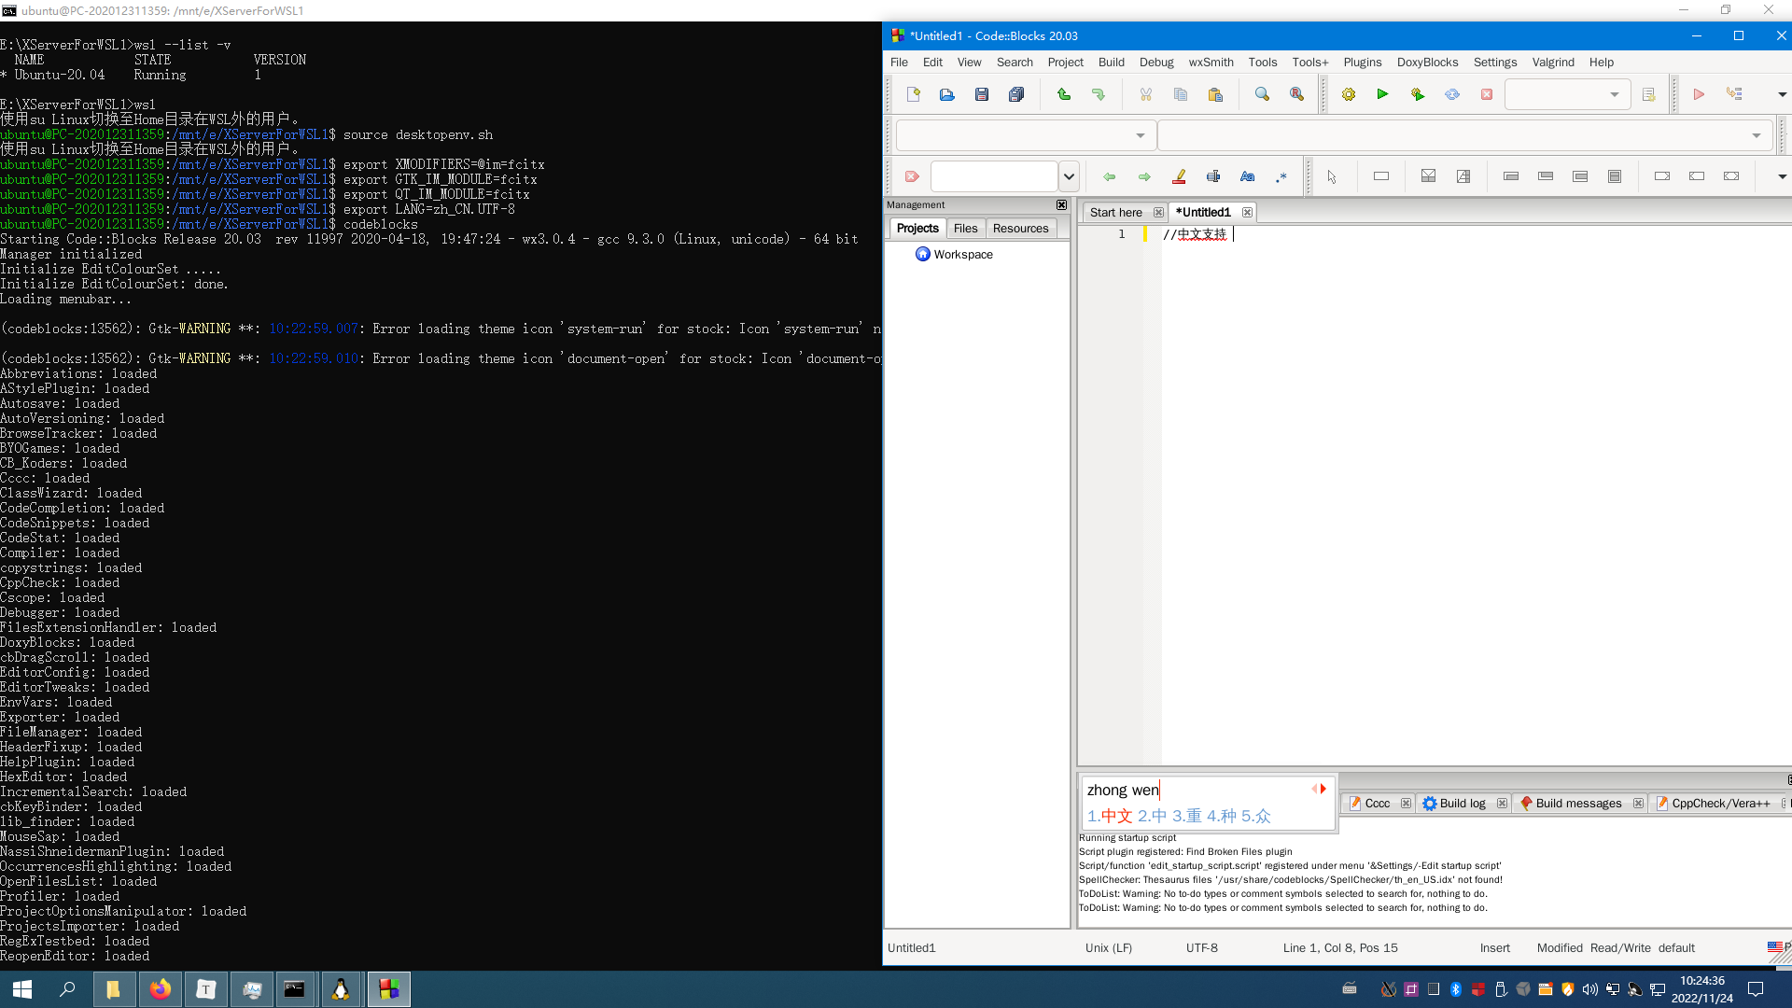Select the Build Messages tab
The height and width of the screenshot is (1008, 1792).
coord(1578,803)
